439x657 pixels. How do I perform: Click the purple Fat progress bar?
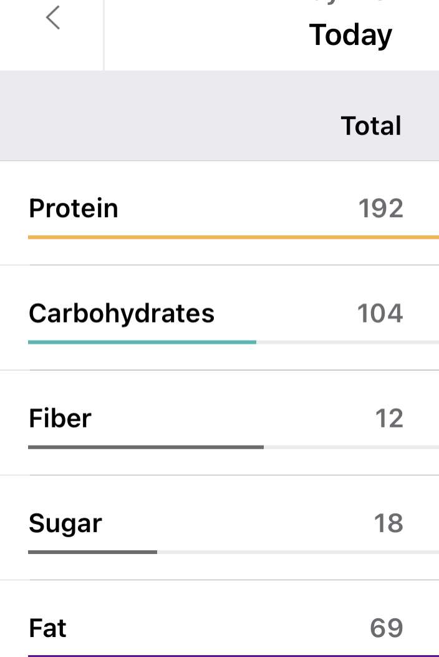point(233,655)
